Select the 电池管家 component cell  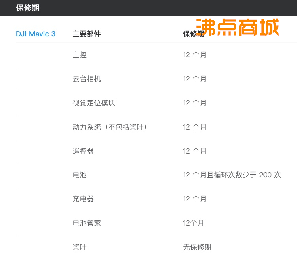(87, 223)
